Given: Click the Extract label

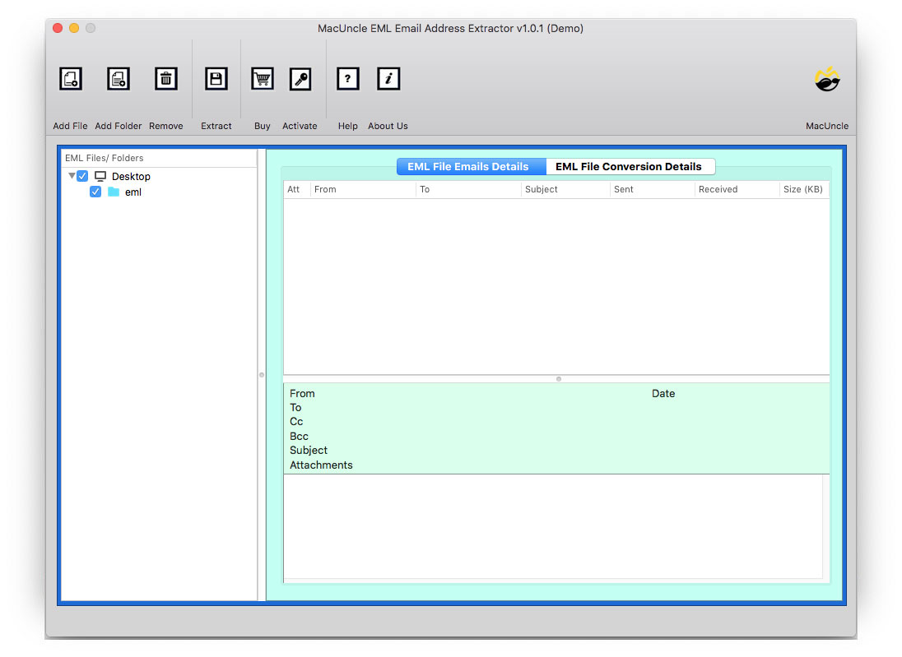Looking at the screenshot, I should tap(216, 126).
